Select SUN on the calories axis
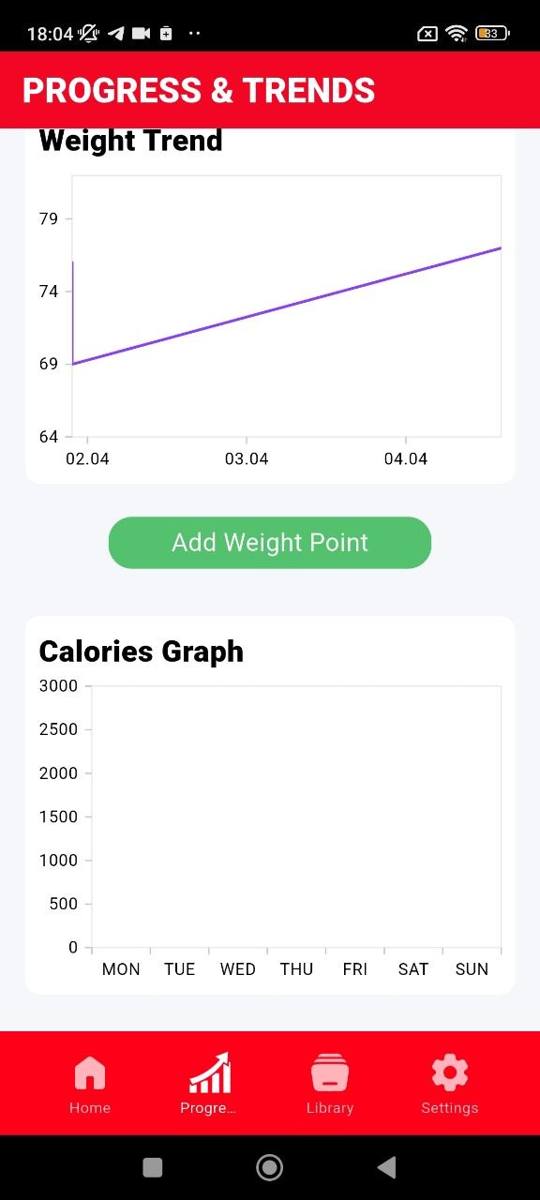The image size is (540, 1200). click(x=472, y=969)
